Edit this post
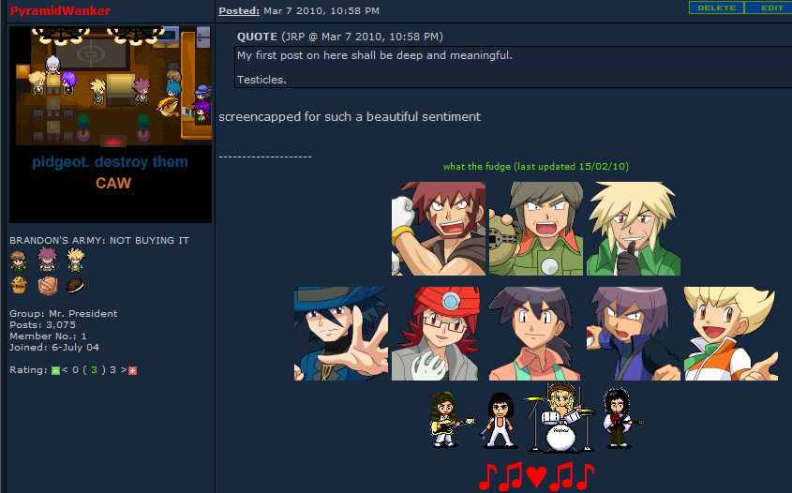The image size is (792, 493). coord(769,8)
